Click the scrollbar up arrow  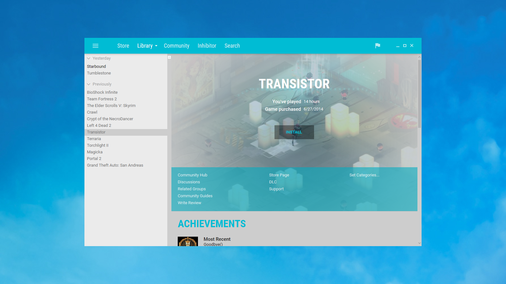click(x=419, y=57)
